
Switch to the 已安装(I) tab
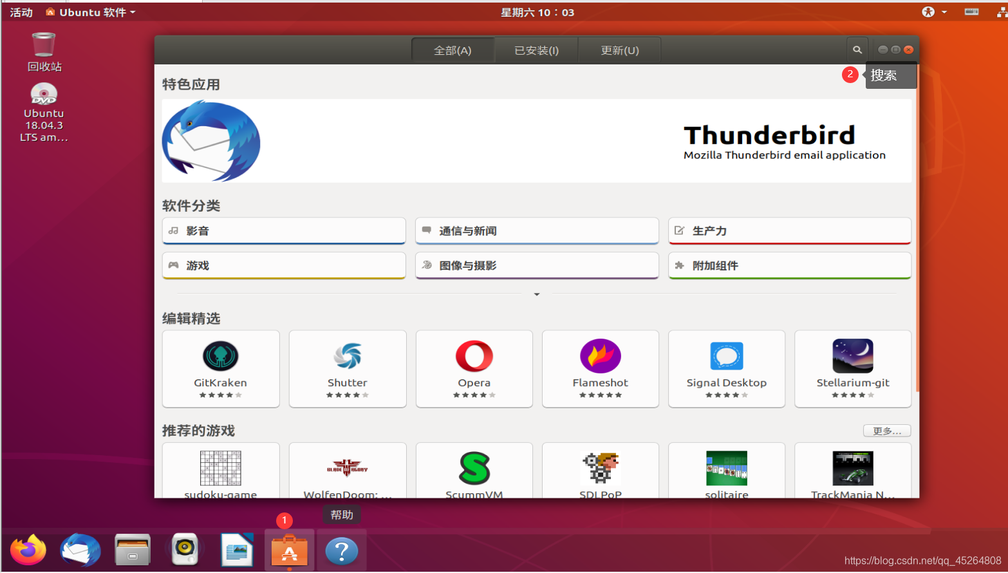pos(536,50)
